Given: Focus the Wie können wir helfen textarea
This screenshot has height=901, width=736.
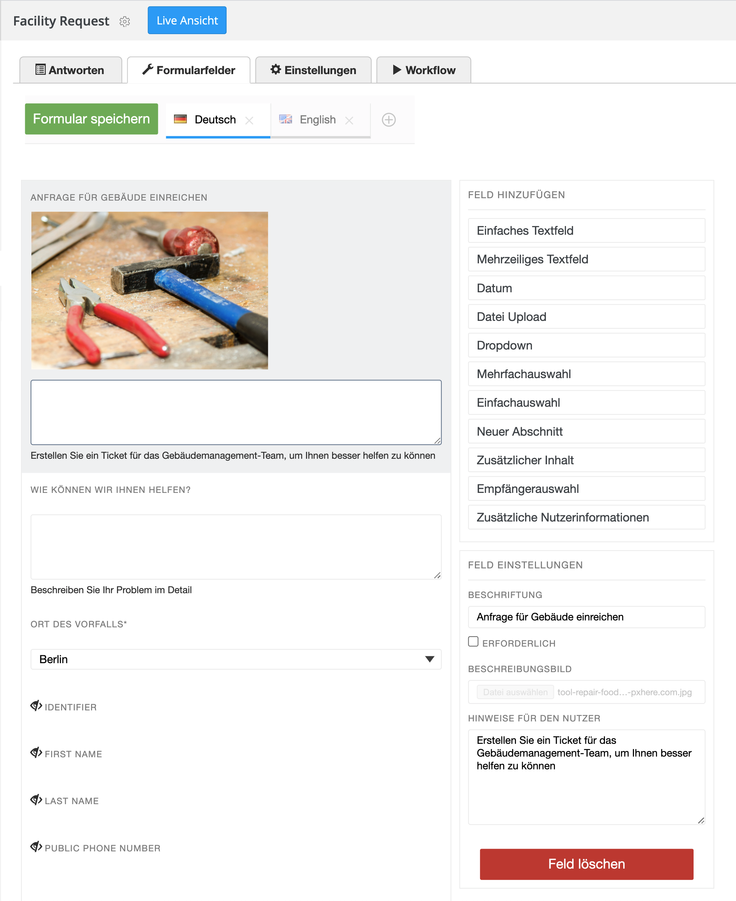Looking at the screenshot, I should click(x=236, y=547).
